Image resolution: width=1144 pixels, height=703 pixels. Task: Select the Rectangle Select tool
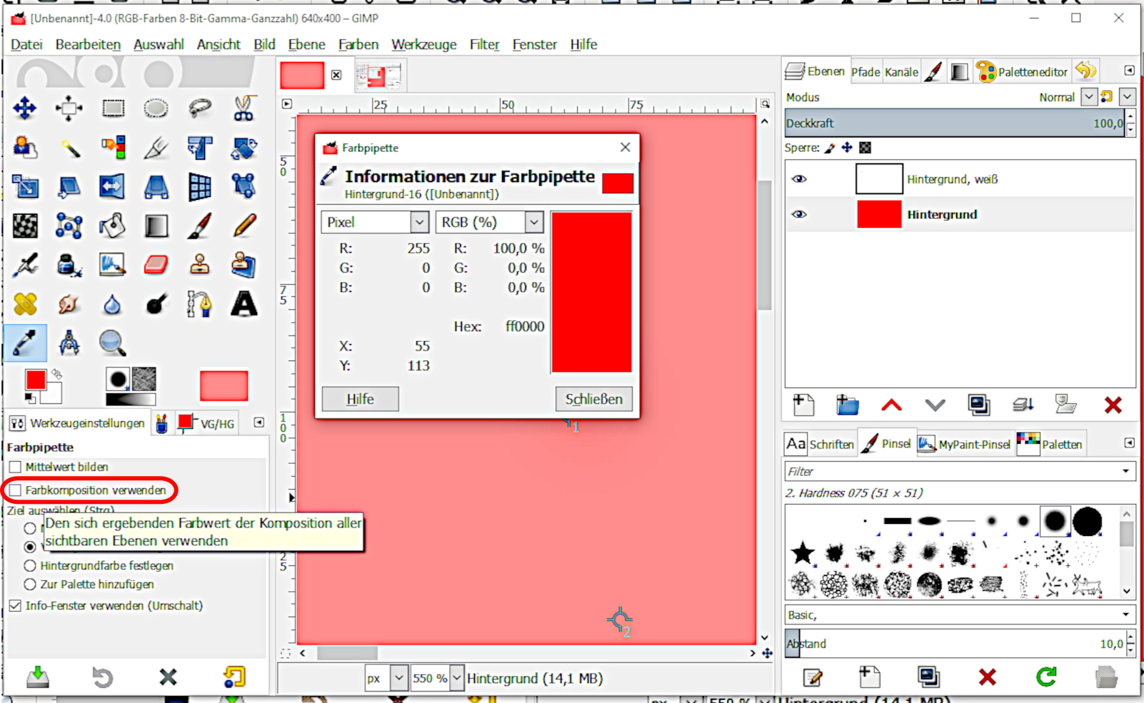(x=113, y=108)
